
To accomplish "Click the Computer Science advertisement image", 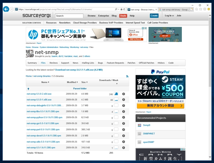I will tap(165, 34).
